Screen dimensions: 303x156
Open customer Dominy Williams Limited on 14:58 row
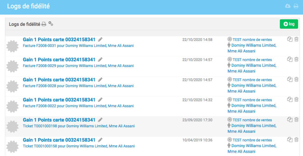click(x=252, y=48)
